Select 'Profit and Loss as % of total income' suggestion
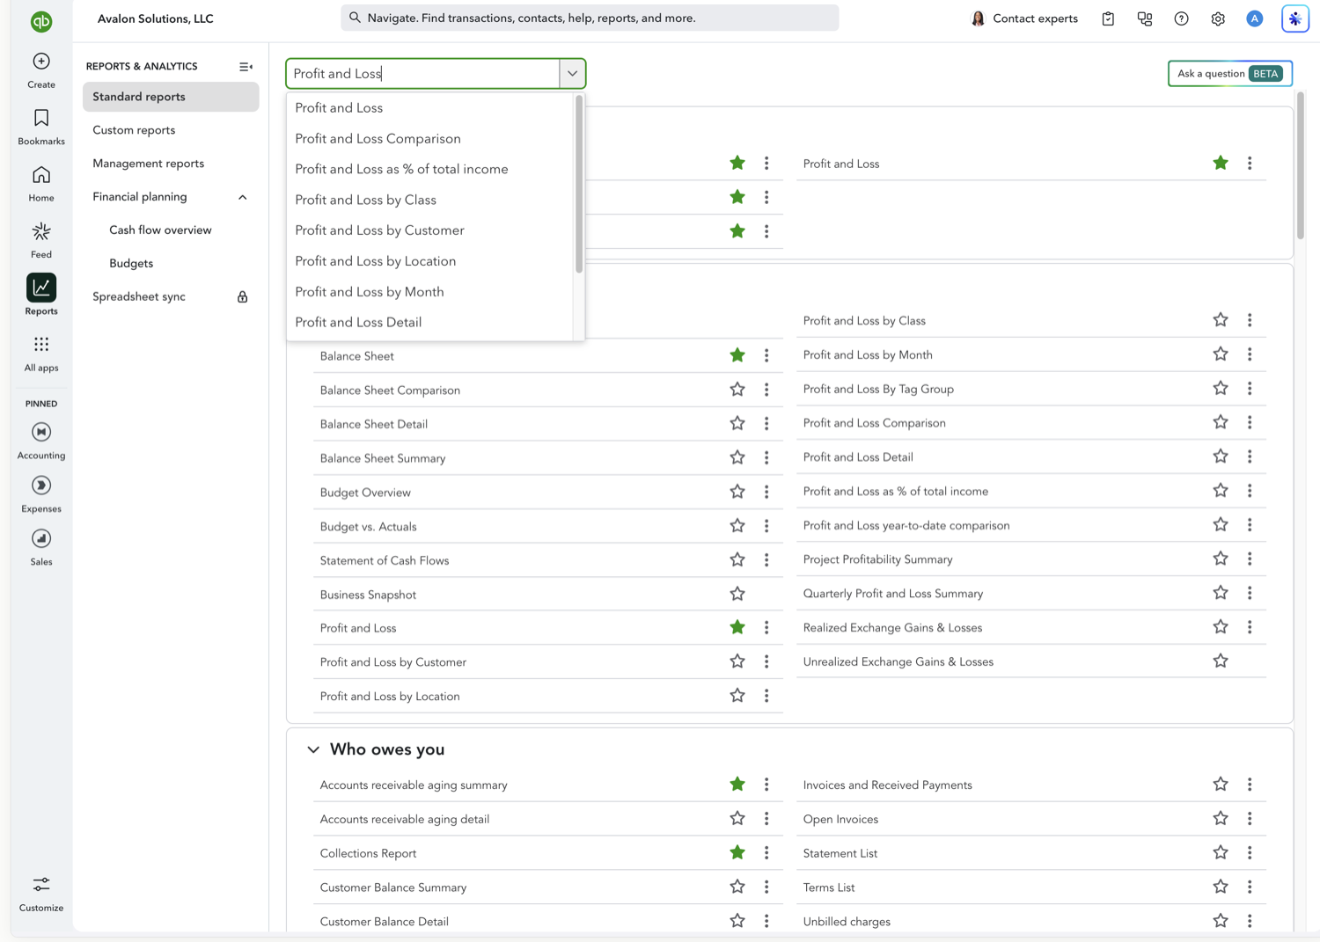 [431, 169]
